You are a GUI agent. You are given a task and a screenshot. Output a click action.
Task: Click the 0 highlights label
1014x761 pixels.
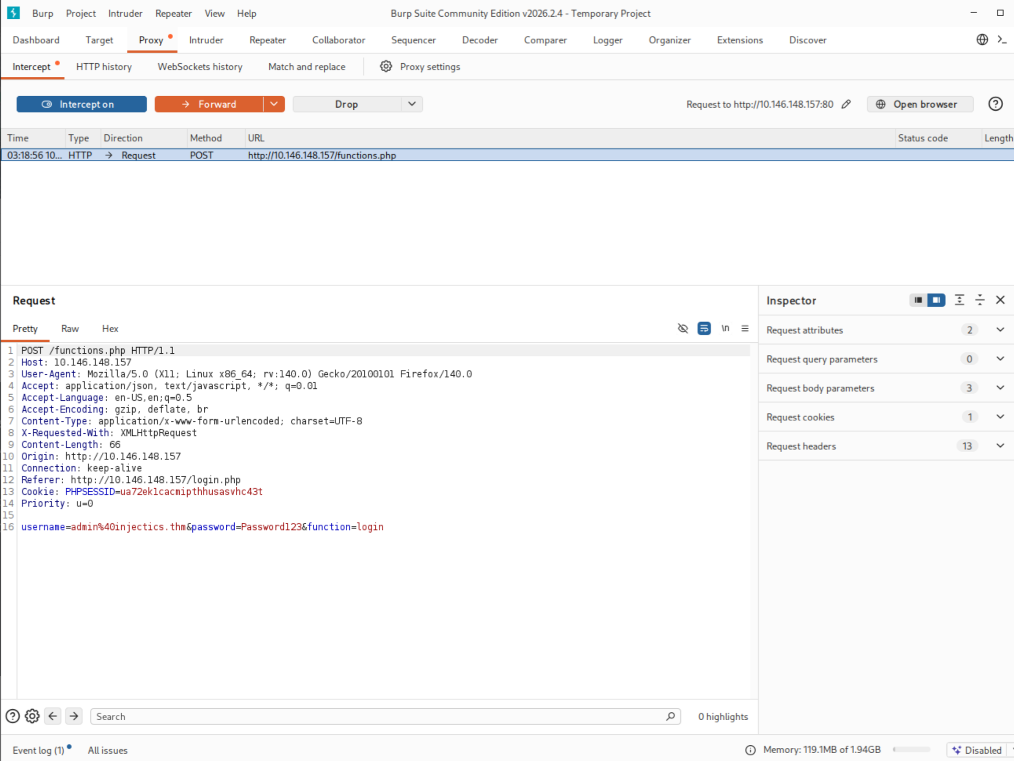point(723,716)
